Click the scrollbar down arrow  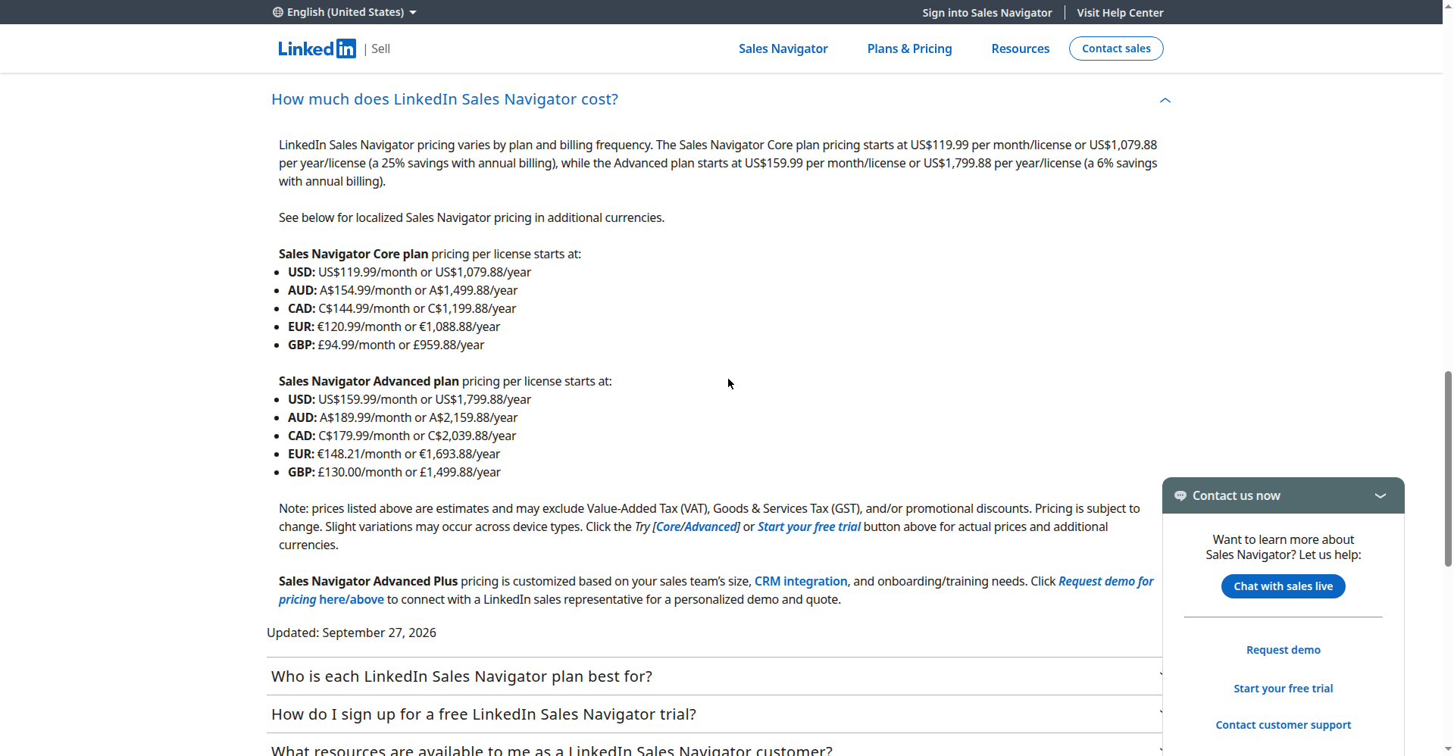(x=1448, y=749)
